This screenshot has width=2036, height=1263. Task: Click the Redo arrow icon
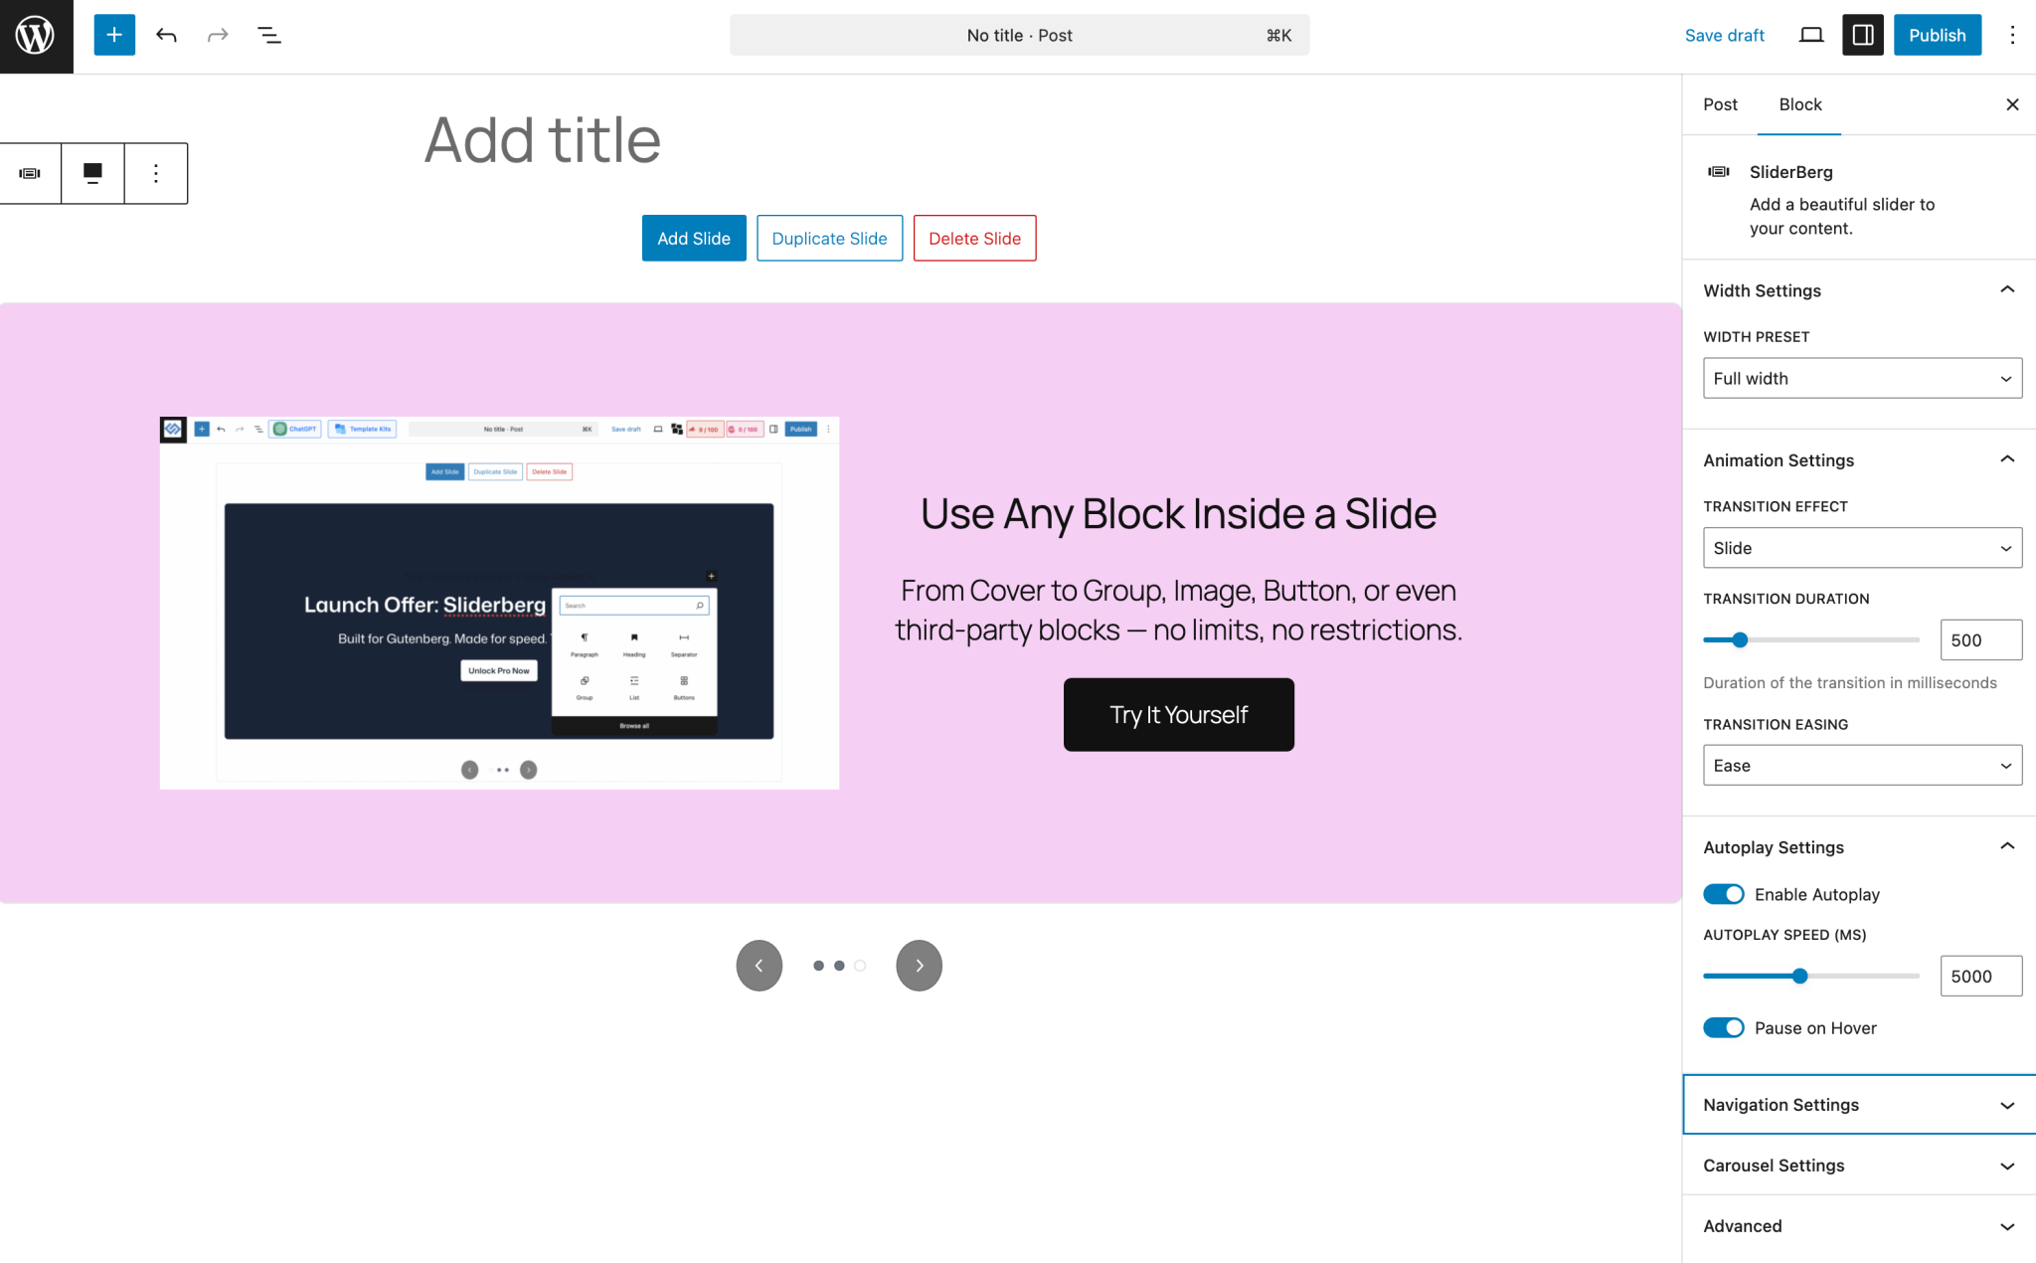[218, 35]
